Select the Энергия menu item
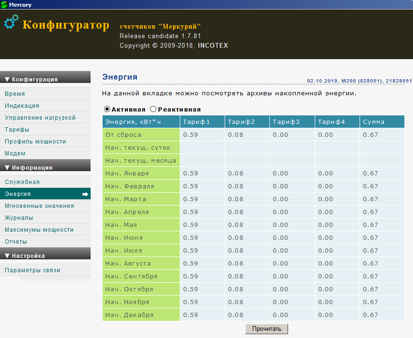 click(x=45, y=194)
